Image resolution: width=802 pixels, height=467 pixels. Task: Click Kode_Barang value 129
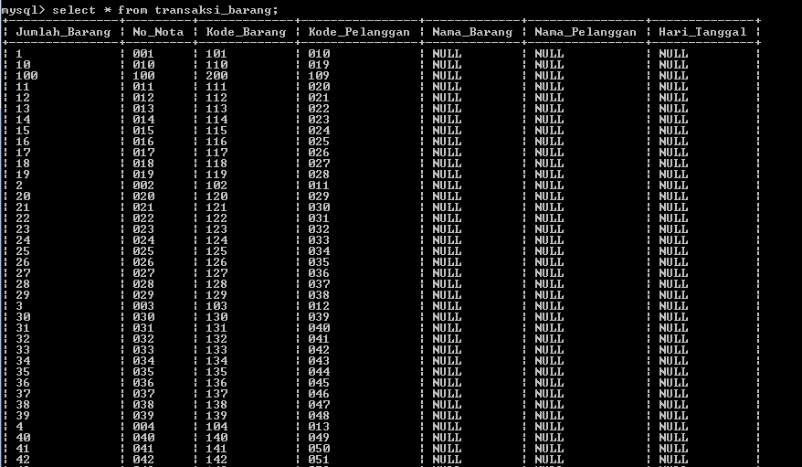pos(216,295)
